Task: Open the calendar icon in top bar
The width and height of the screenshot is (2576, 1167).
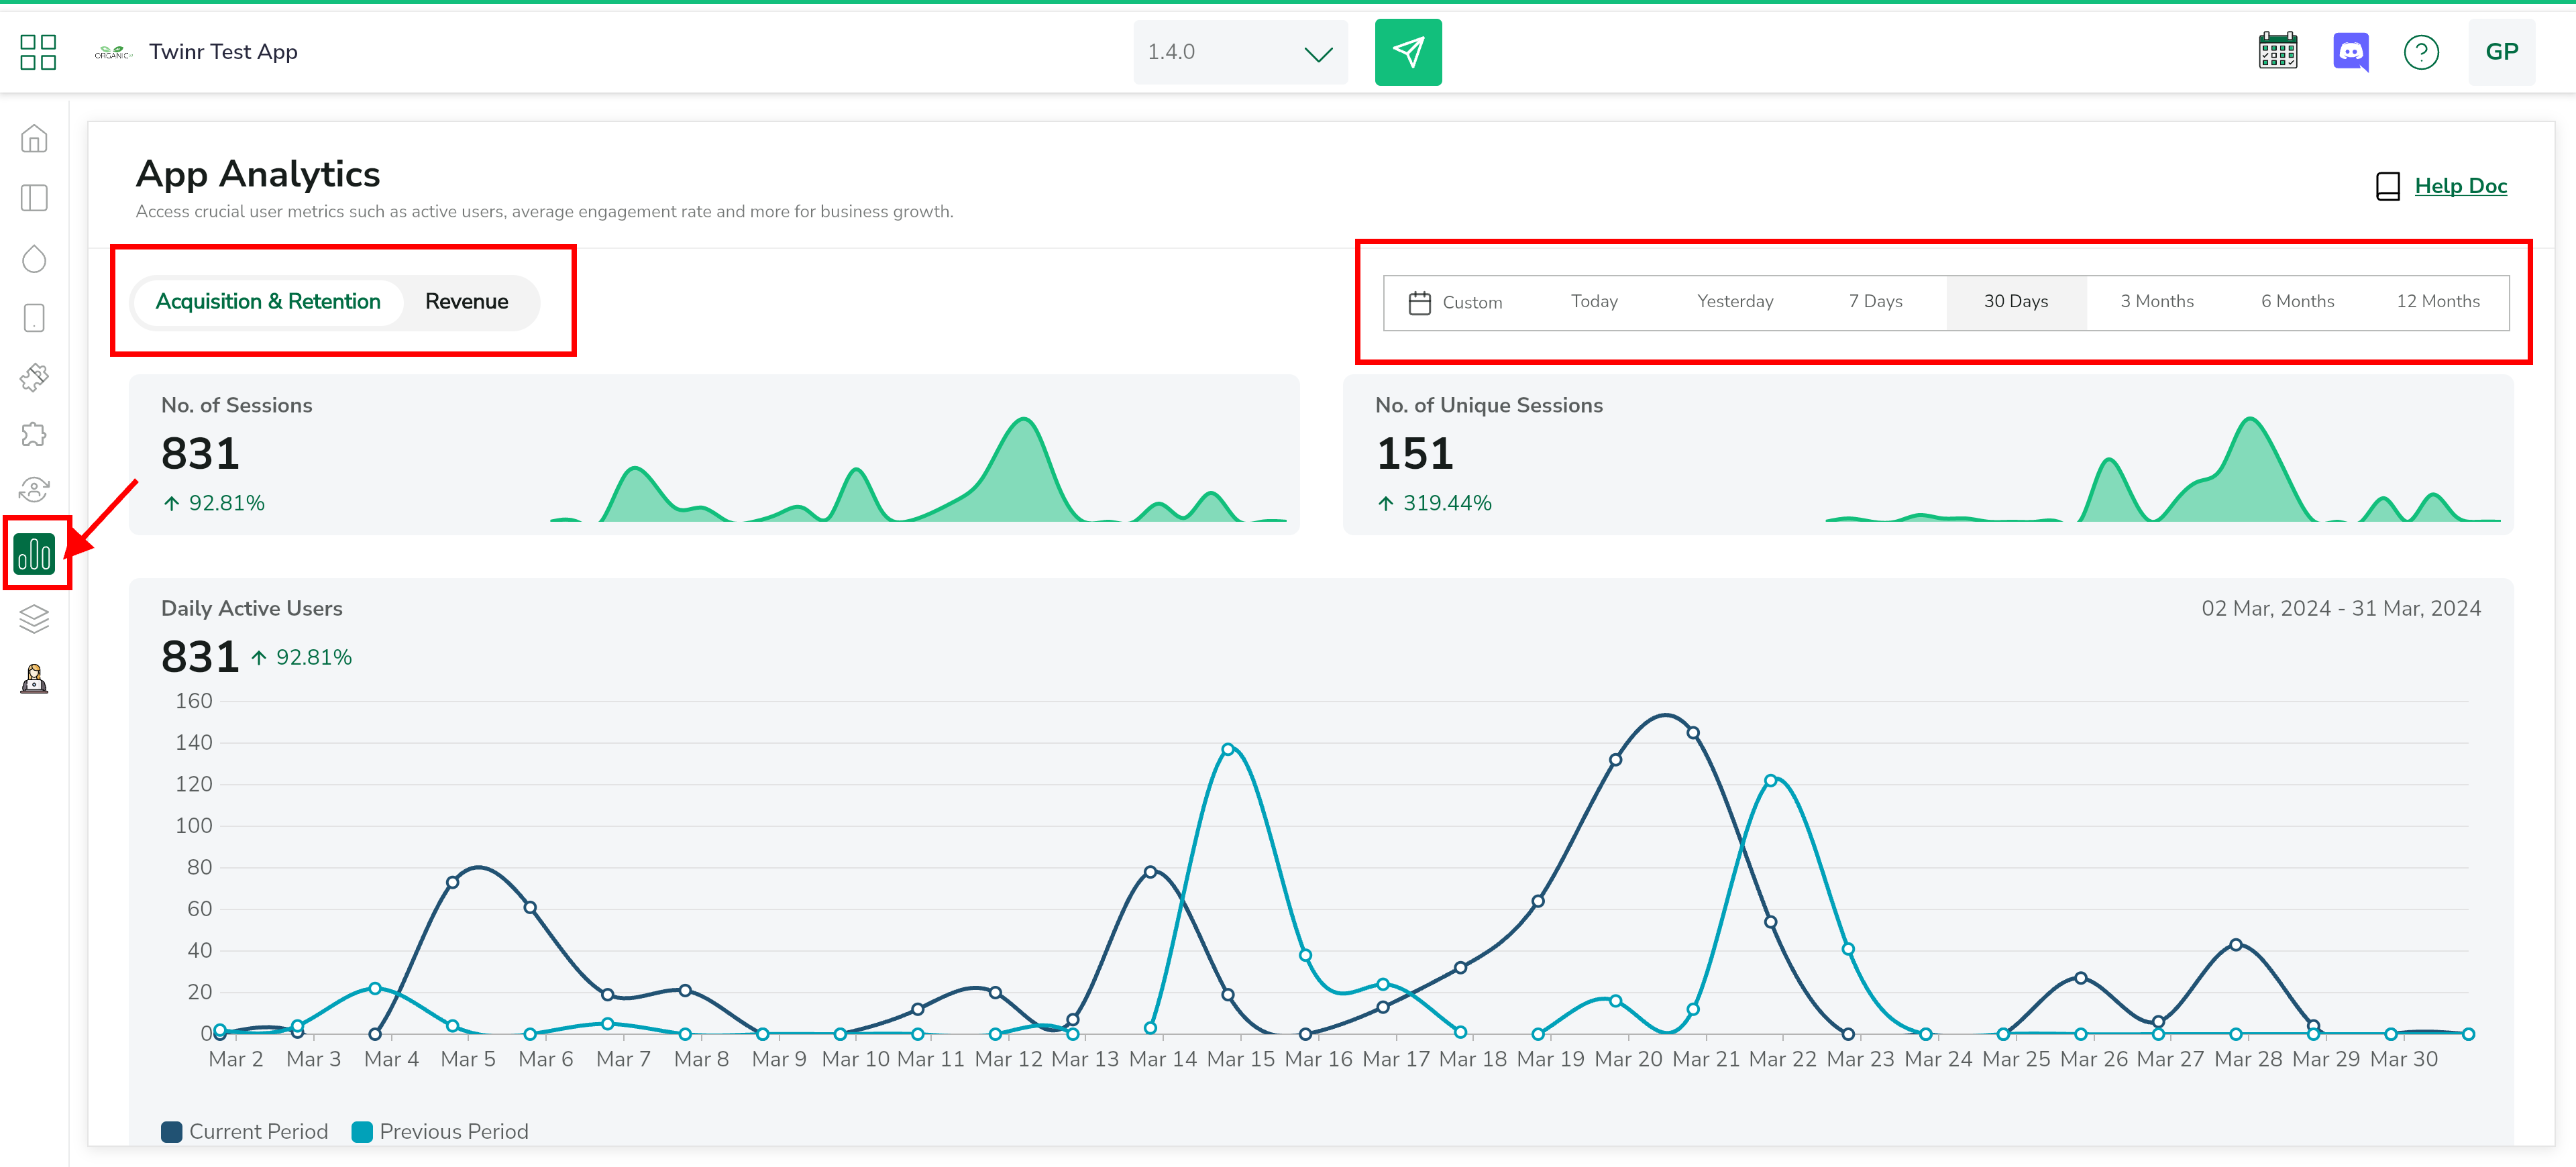Action: [x=2277, y=52]
